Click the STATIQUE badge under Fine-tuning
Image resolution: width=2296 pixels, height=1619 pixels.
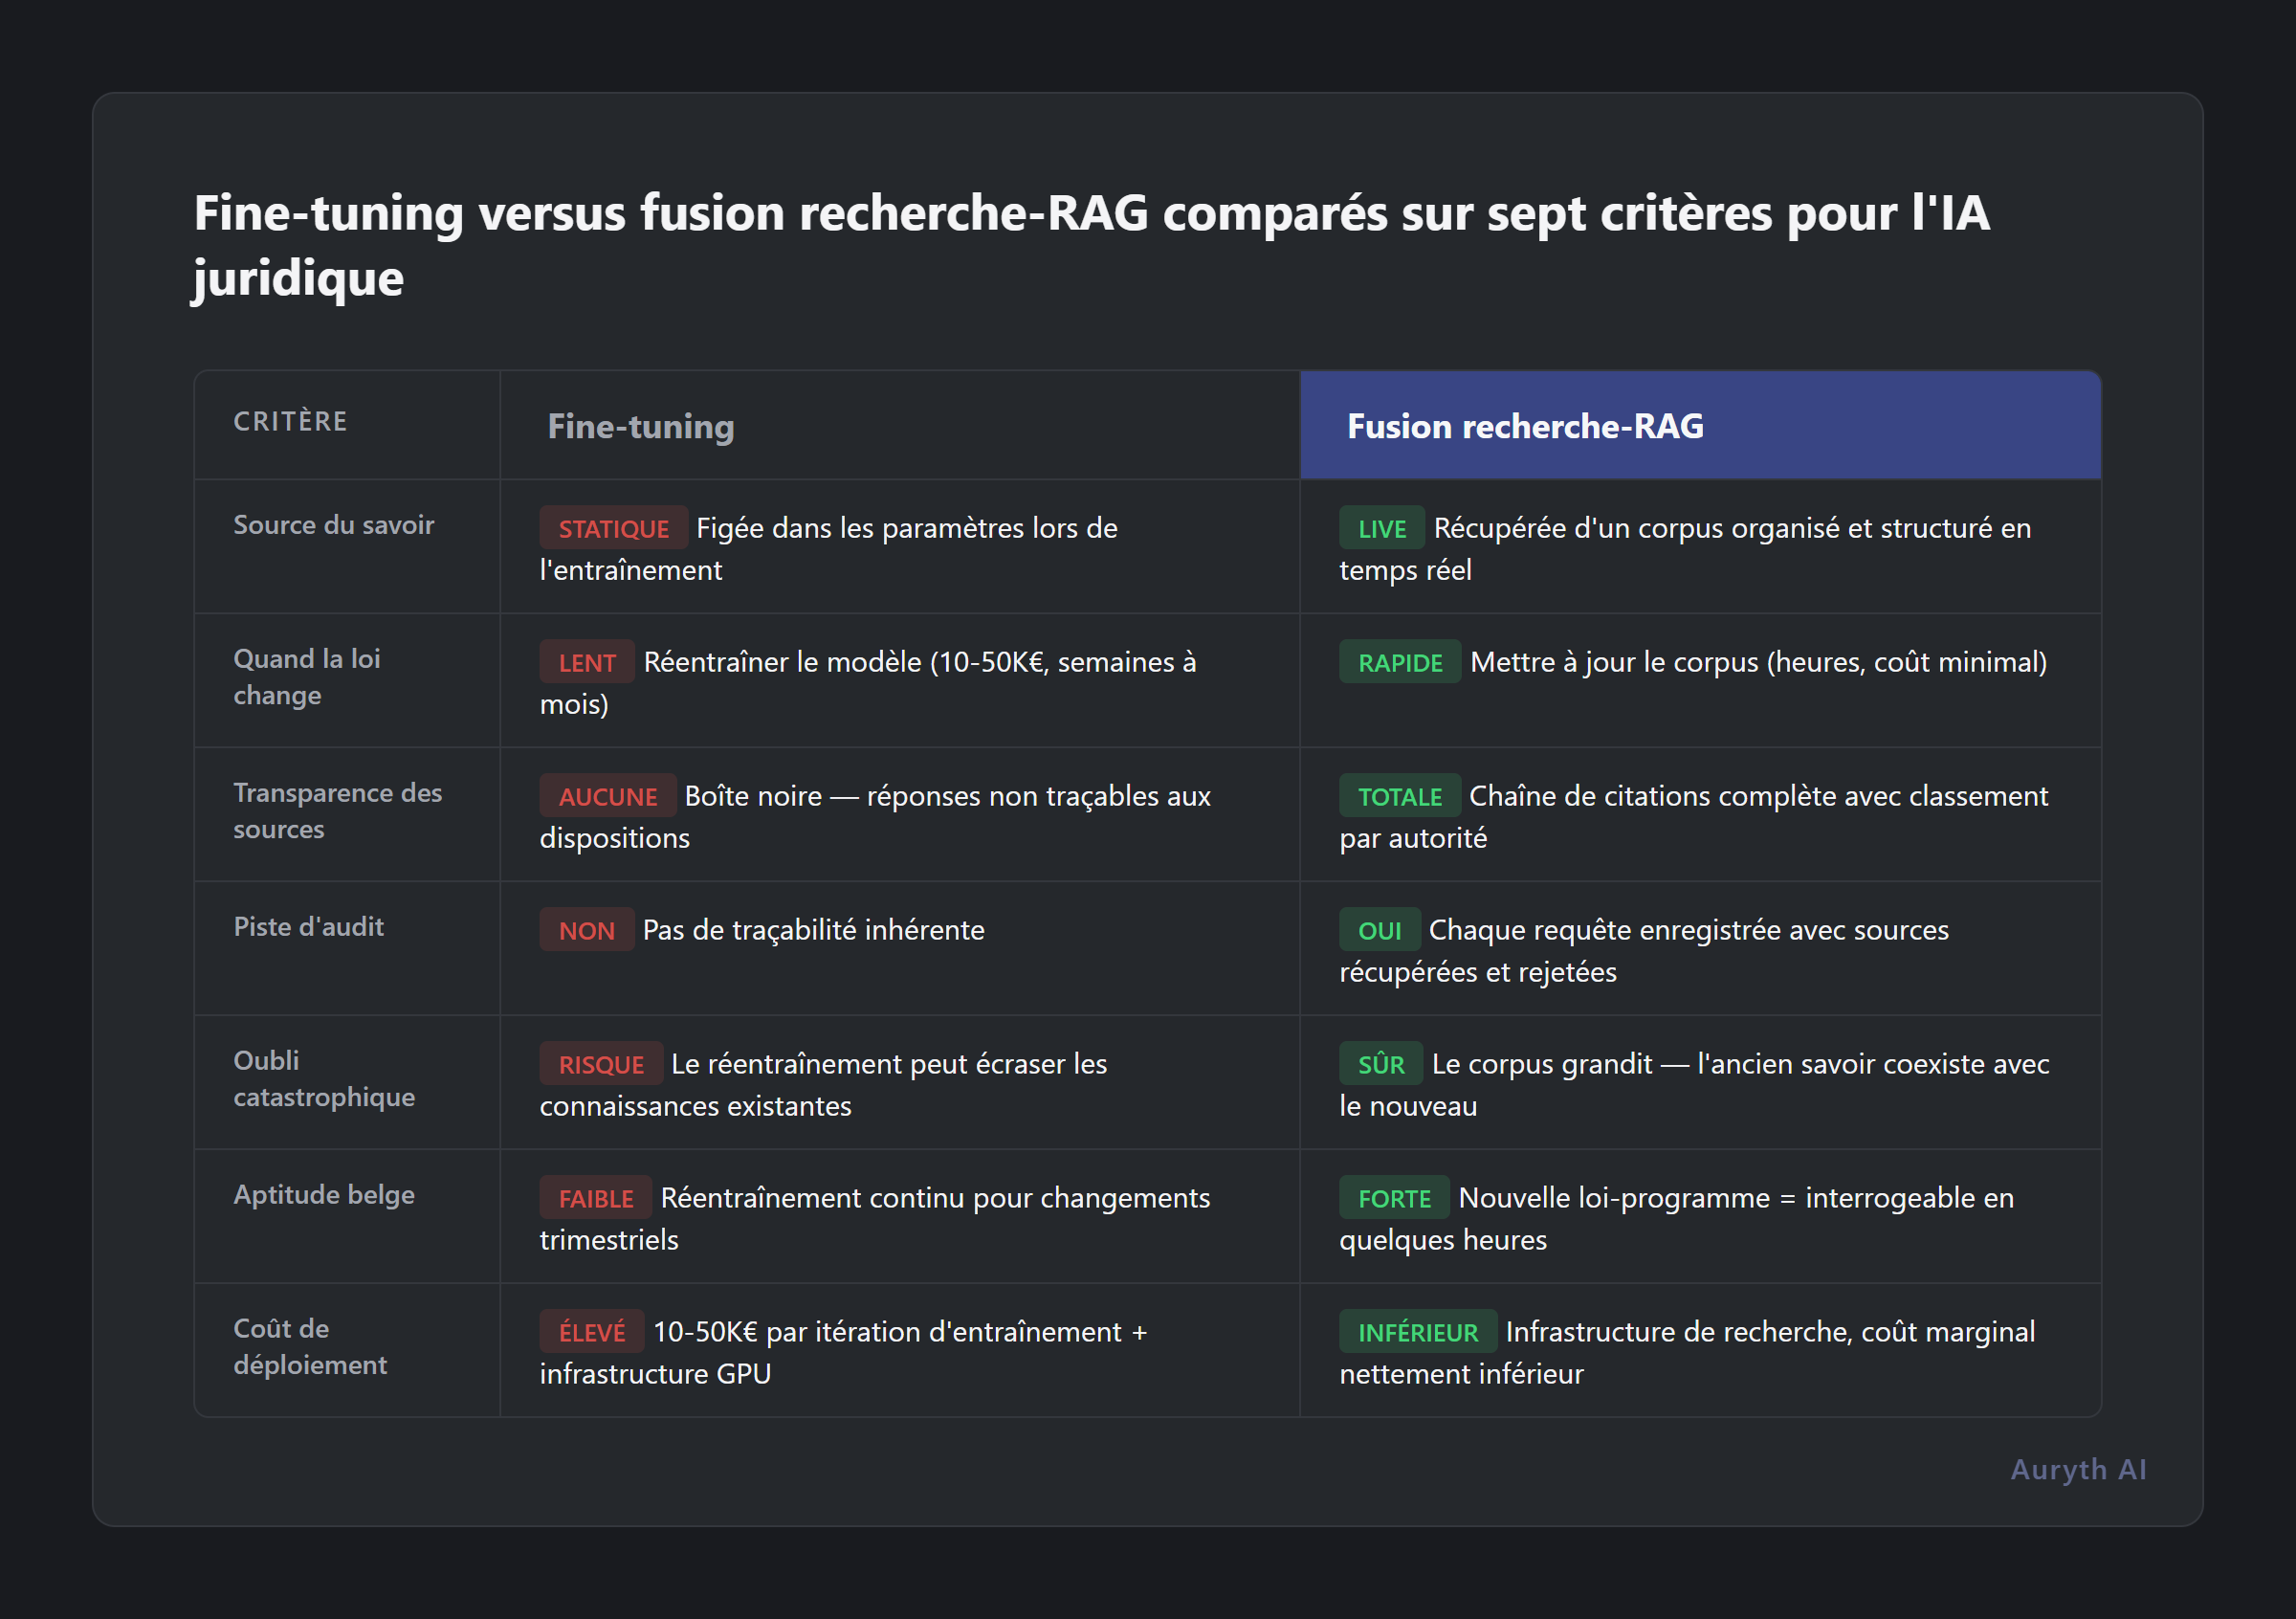tap(613, 527)
